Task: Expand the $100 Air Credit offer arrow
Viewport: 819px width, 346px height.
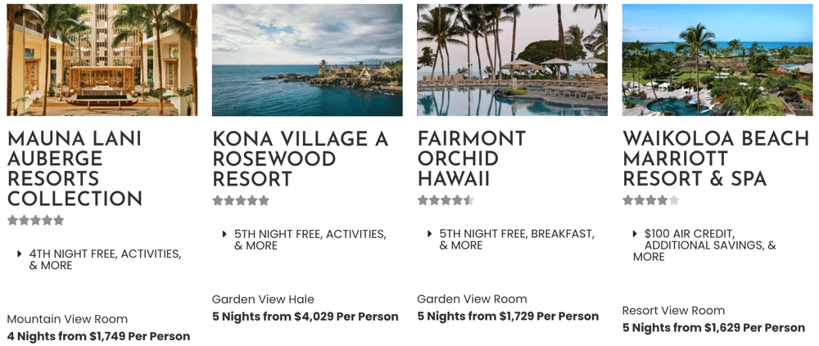Action: (x=636, y=234)
